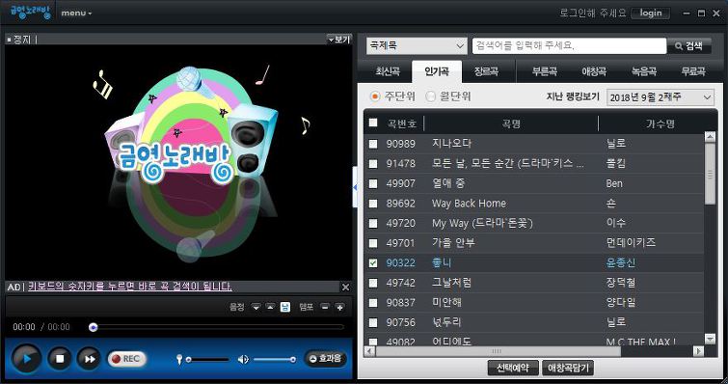Click the login button
Viewport: 728px width, 384px height.
(651, 13)
